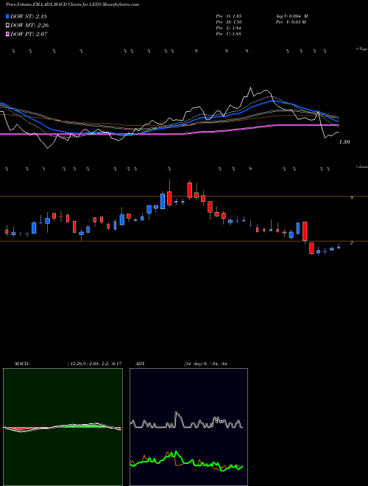The image size is (368, 486).
Task: Open the ADX indicator thumbnail chart
Action: (x=188, y=427)
